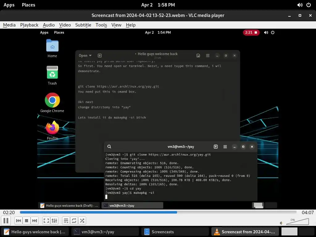Open the Video menu
Image resolution: width=316 pixels, height=237 pixels.
pos(65,25)
